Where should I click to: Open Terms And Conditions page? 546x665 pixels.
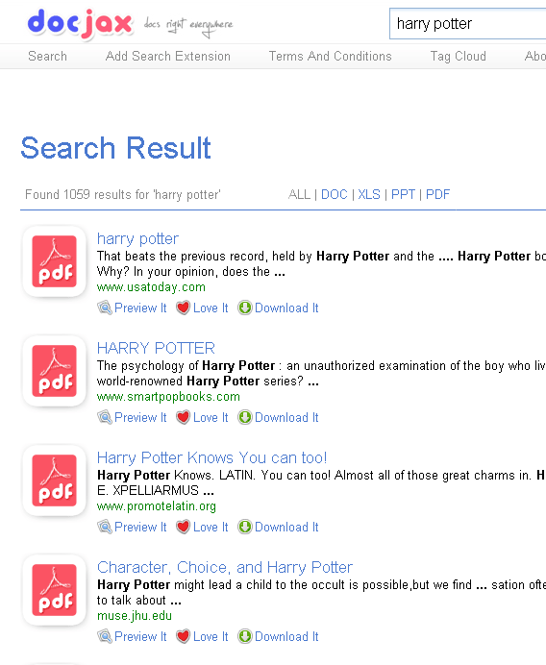click(x=330, y=56)
